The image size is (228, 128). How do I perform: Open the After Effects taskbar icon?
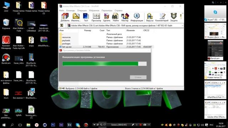click(x=61, y=125)
